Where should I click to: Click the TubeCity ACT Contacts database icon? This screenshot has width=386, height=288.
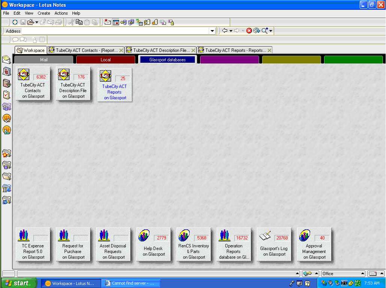[33, 84]
